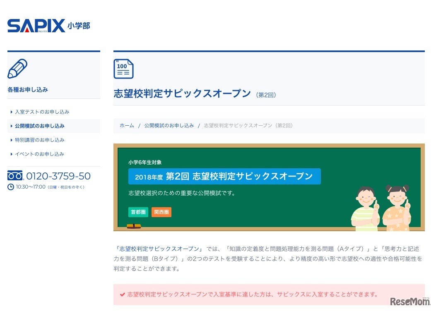Click the 志望校判定サピックスオープン（第2回） breadcrumb text

coord(248,125)
